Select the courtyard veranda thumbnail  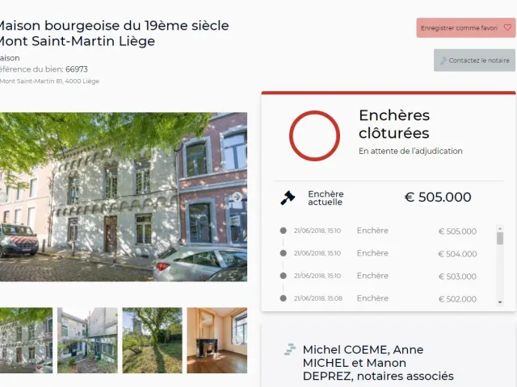click(x=87, y=340)
